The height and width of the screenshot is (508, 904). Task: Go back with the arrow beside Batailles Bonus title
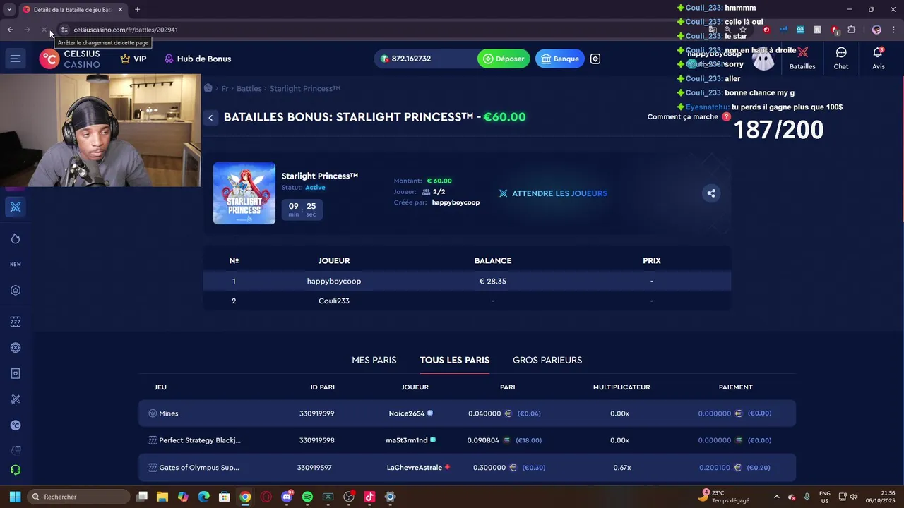pyautogui.click(x=210, y=118)
